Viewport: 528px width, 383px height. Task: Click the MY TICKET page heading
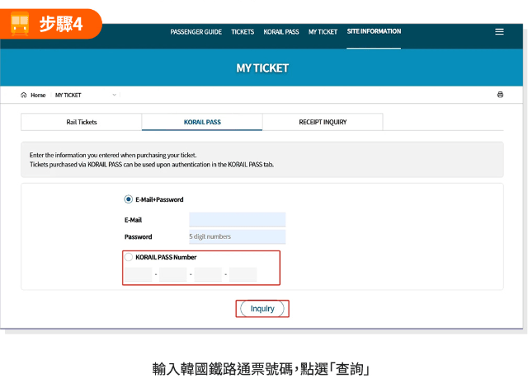click(x=262, y=68)
